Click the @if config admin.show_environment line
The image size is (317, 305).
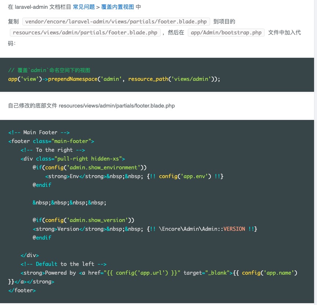click(90, 167)
